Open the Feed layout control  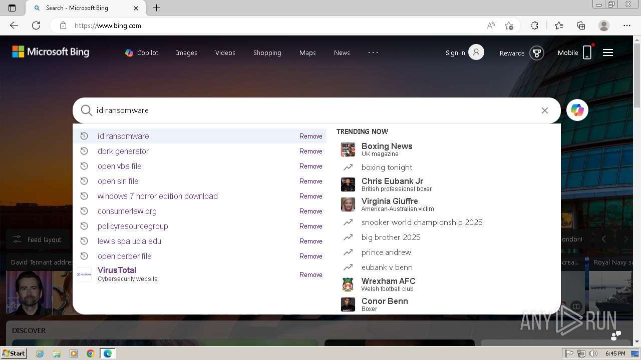coord(37,239)
